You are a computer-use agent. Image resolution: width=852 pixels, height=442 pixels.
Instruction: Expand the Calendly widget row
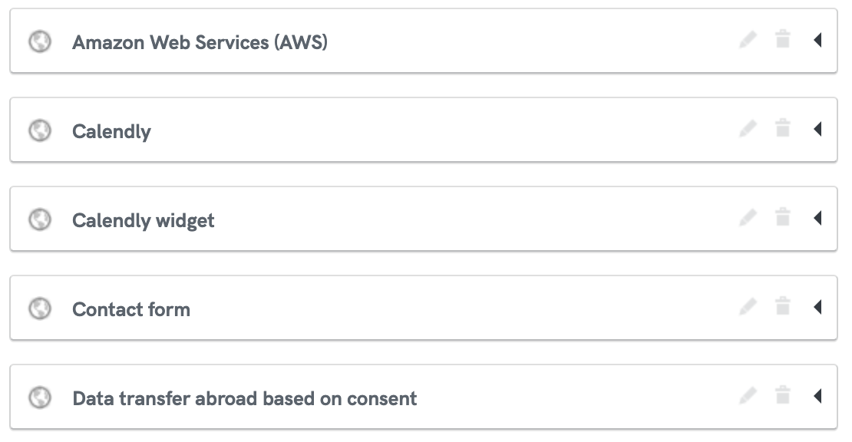817,218
